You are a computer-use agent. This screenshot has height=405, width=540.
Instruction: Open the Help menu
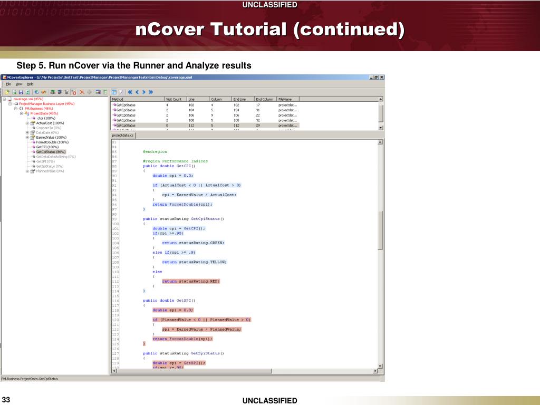pyautogui.click(x=30, y=84)
